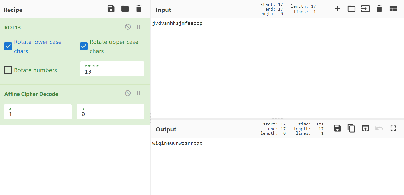The width and height of the screenshot is (404, 195).
Task: Clear the recipe with the trash icon
Action: [x=139, y=9]
